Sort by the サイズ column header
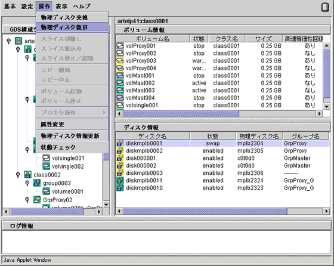Viewport: 334px width, 266px height. click(264, 39)
